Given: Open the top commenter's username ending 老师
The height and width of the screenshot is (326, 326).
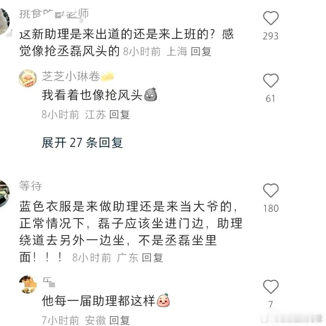Looking at the screenshot, I should (54, 14).
